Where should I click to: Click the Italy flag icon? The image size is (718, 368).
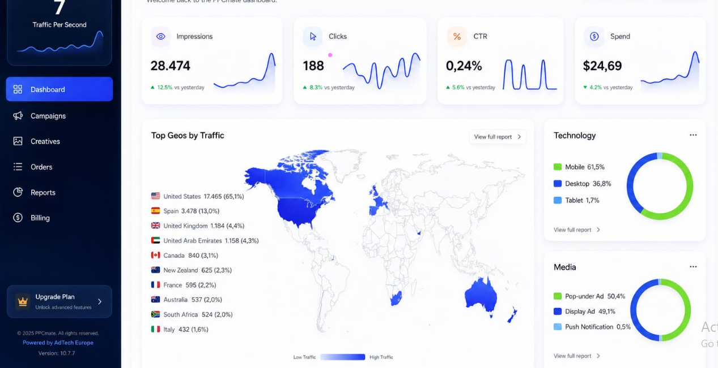pos(155,329)
